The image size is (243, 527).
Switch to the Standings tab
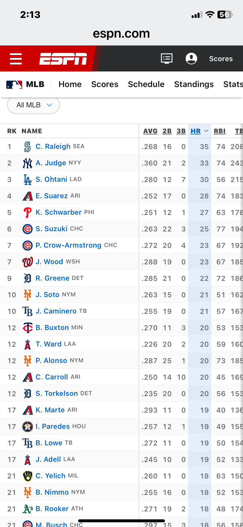(x=194, y=84)
